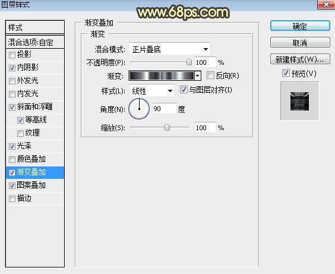Enable the 反向 reverse checkbox
The width and height of the screenshot is (335, 274).
[x=210, y=75]
